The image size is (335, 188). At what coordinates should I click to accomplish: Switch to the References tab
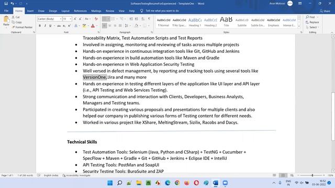(80, 11)
